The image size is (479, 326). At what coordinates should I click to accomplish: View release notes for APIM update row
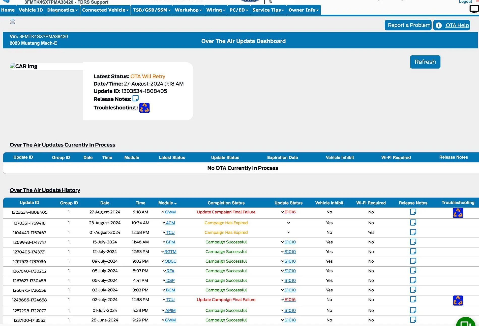click(413, 310)
